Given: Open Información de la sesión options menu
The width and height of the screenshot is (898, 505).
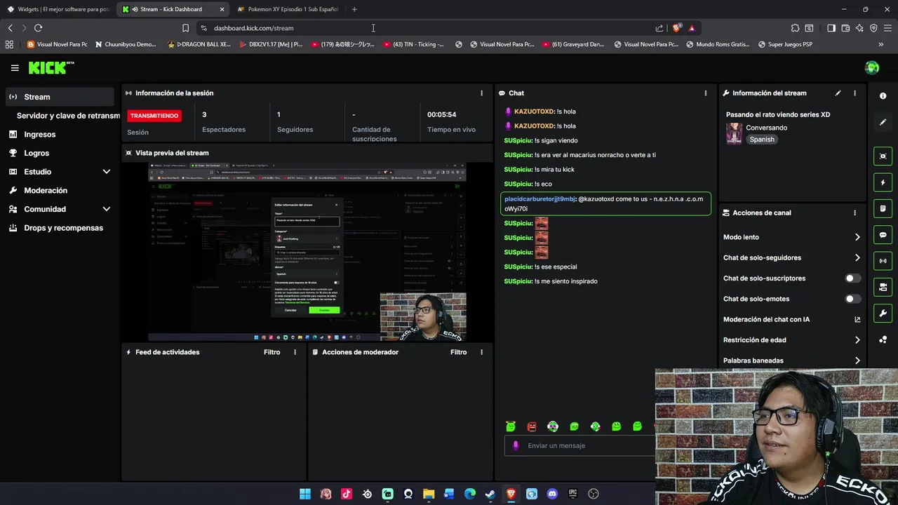Looking at the screenshot, I should pos(481,93).
